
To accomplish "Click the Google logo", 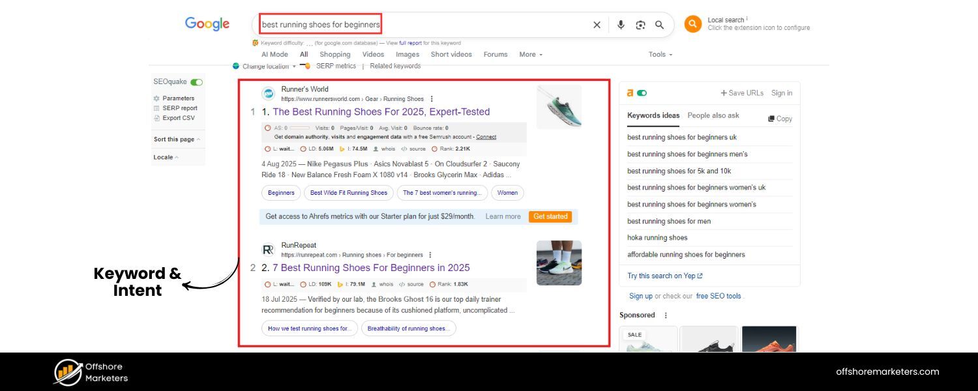I will (207, 24).
